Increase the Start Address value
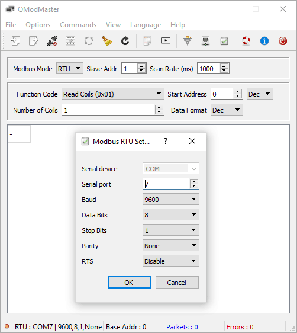This screenshot has width=297, height=333. point(238,91)
